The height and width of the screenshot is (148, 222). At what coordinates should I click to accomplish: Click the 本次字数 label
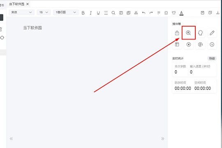tap(180, 66)
